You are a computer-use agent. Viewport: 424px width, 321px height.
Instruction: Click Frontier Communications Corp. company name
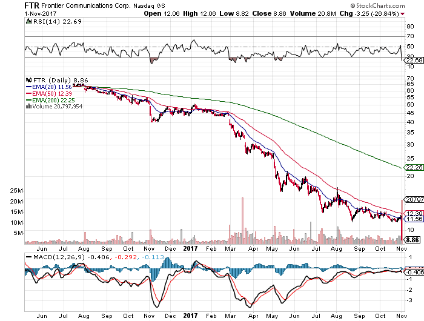click(x=86, y=5)
